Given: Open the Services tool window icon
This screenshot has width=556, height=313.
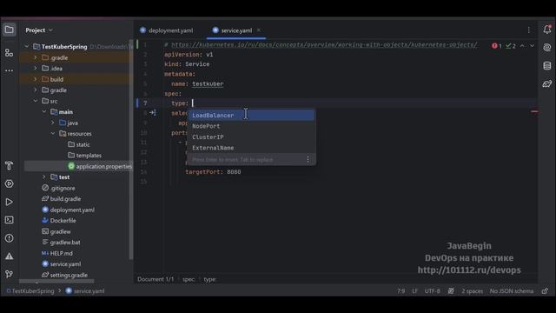Looking at the screenshot, I should click(x=10, y=183).
